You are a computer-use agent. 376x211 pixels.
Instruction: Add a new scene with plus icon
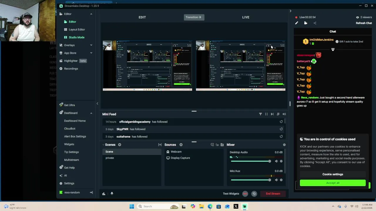pyautogui.click(x=120, y=145)
